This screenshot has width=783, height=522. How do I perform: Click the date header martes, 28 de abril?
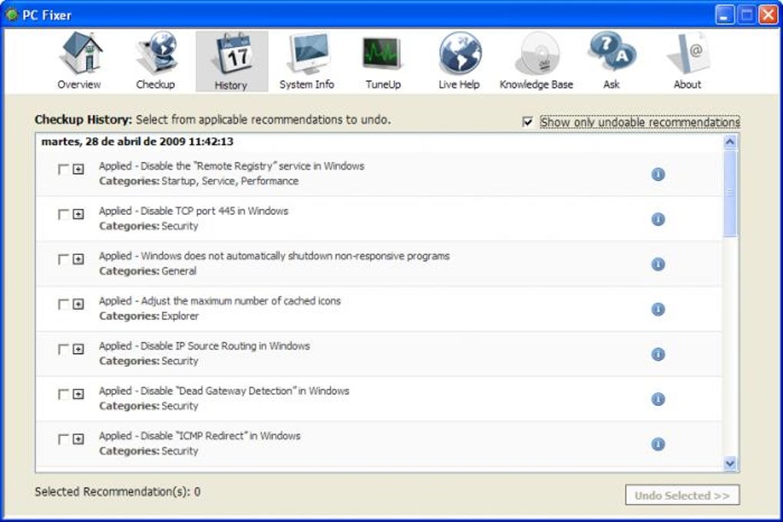(x=137, y=141)
